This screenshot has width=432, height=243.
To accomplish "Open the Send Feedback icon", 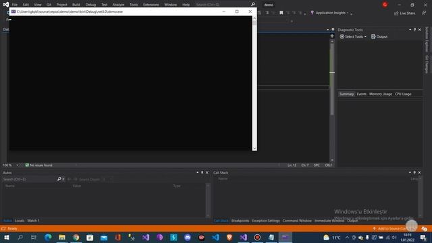I will coord(424,13).
